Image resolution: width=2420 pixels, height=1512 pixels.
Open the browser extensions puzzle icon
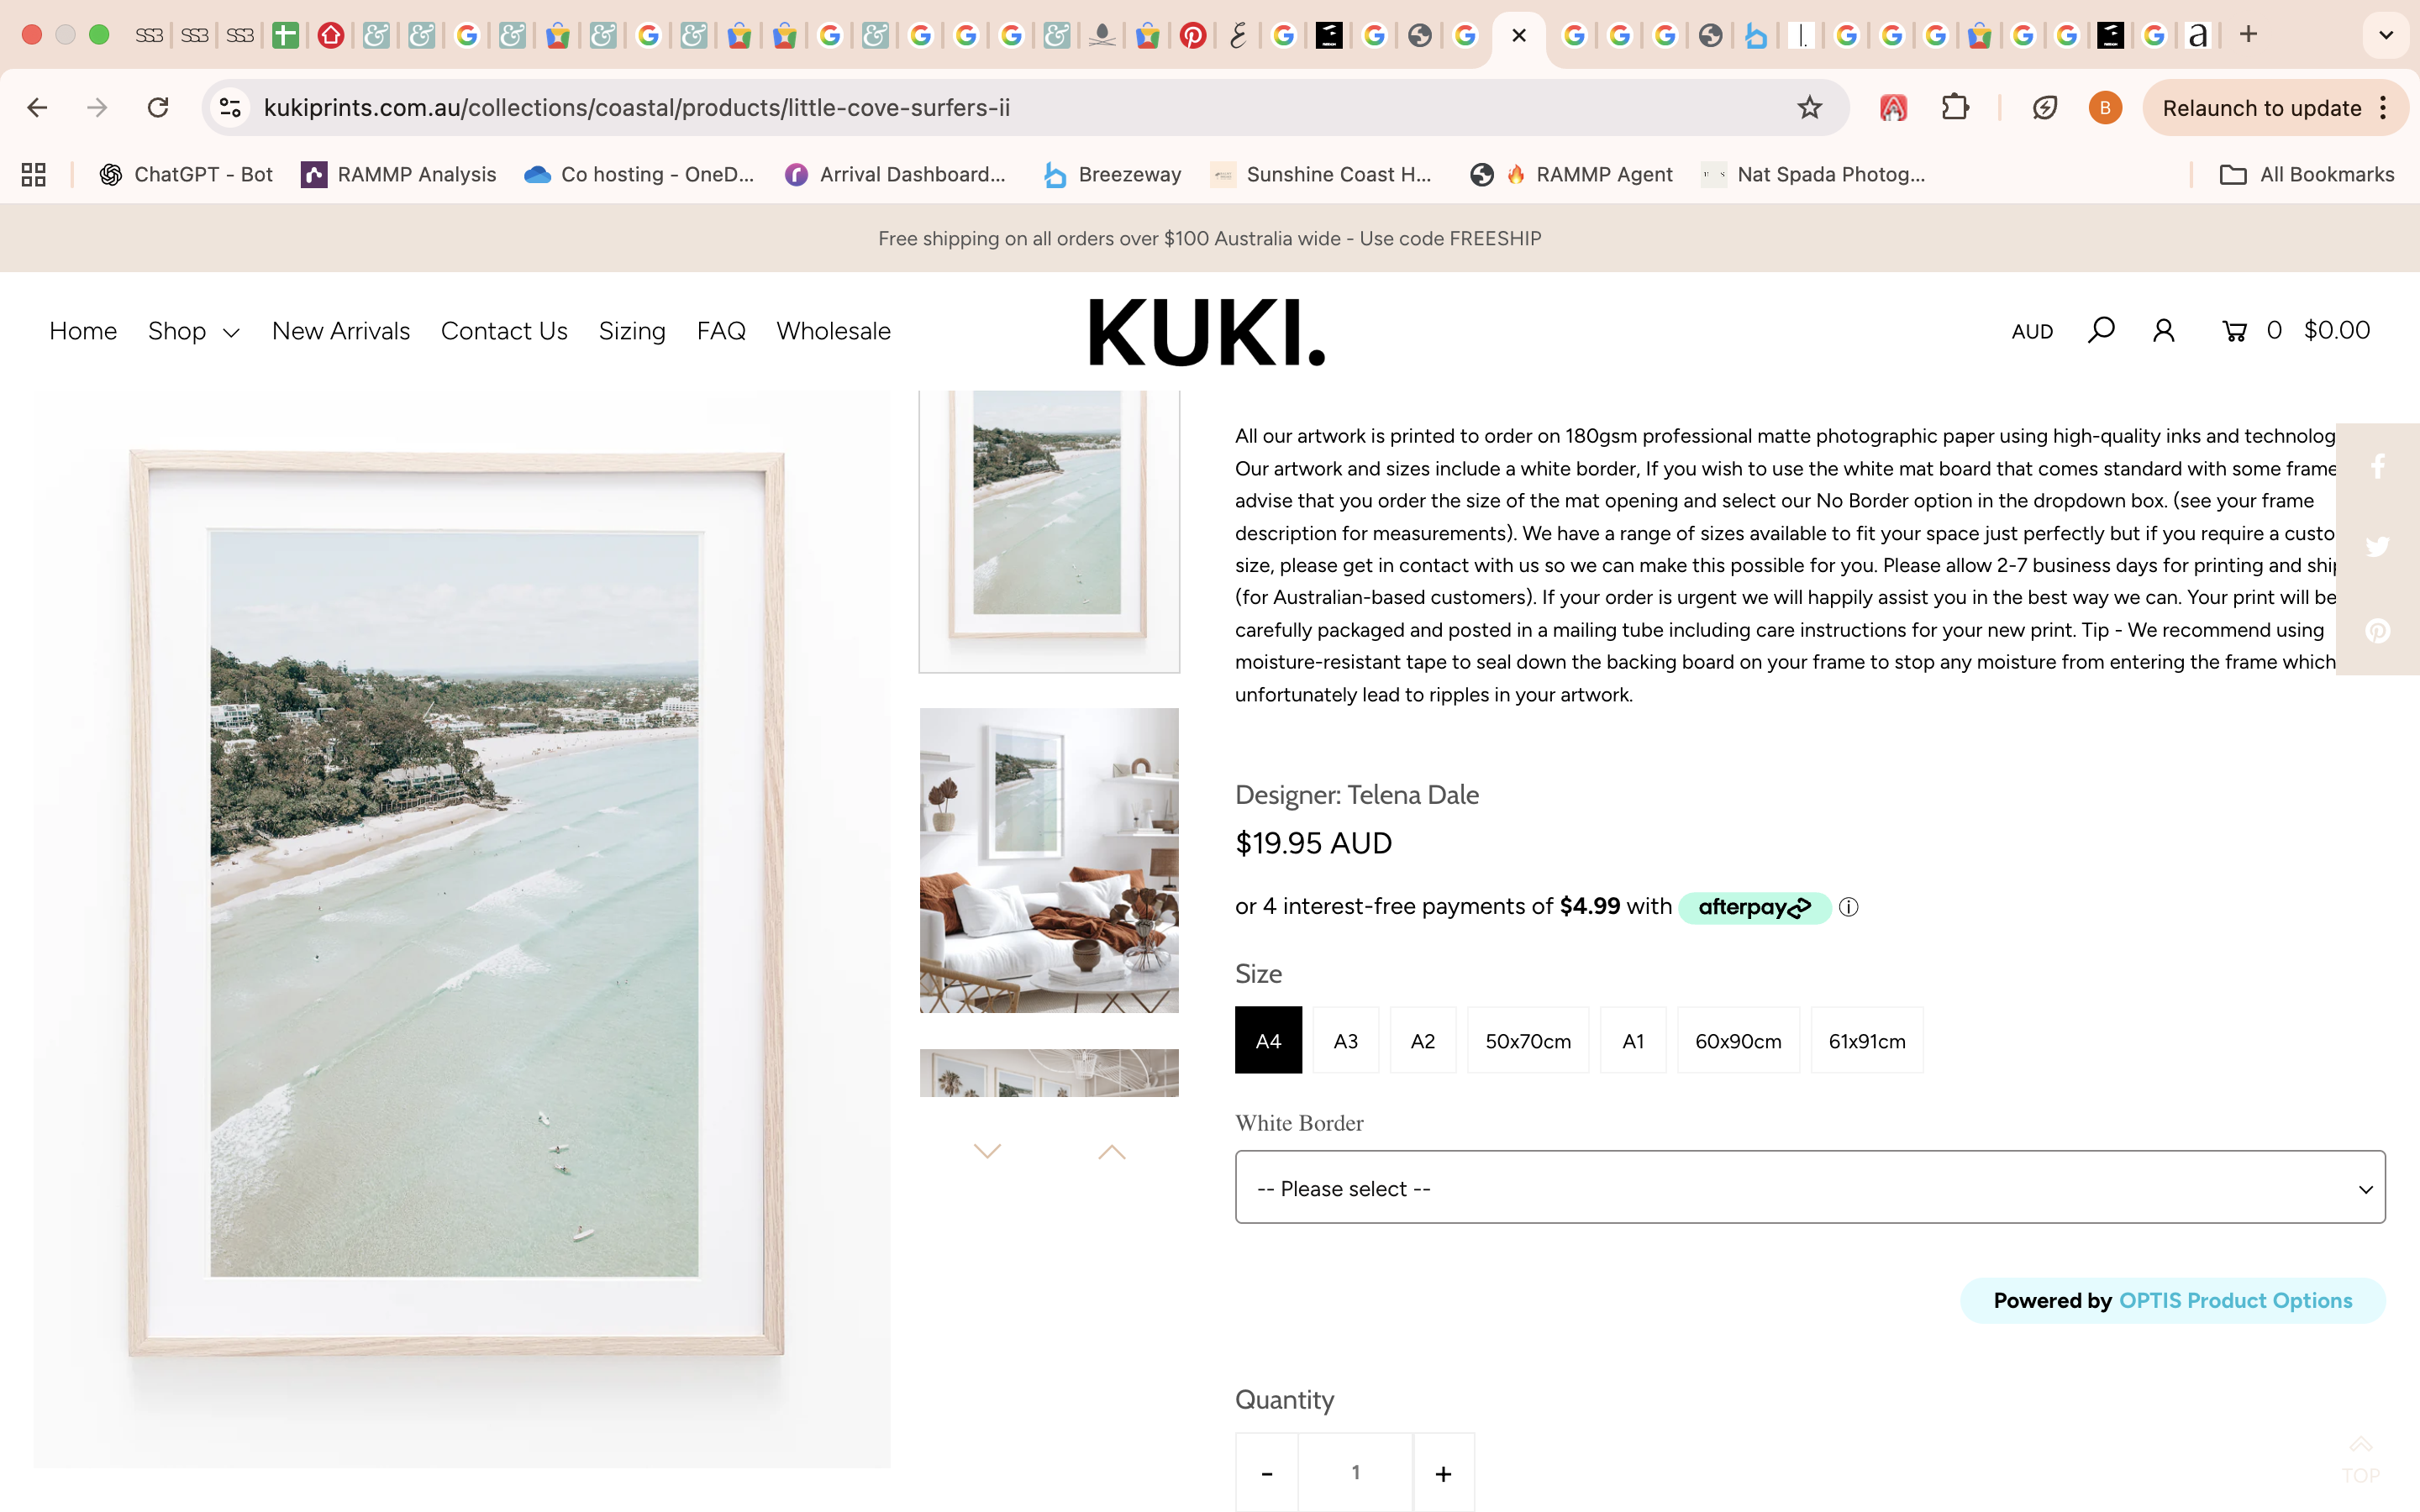[1954, 108]
